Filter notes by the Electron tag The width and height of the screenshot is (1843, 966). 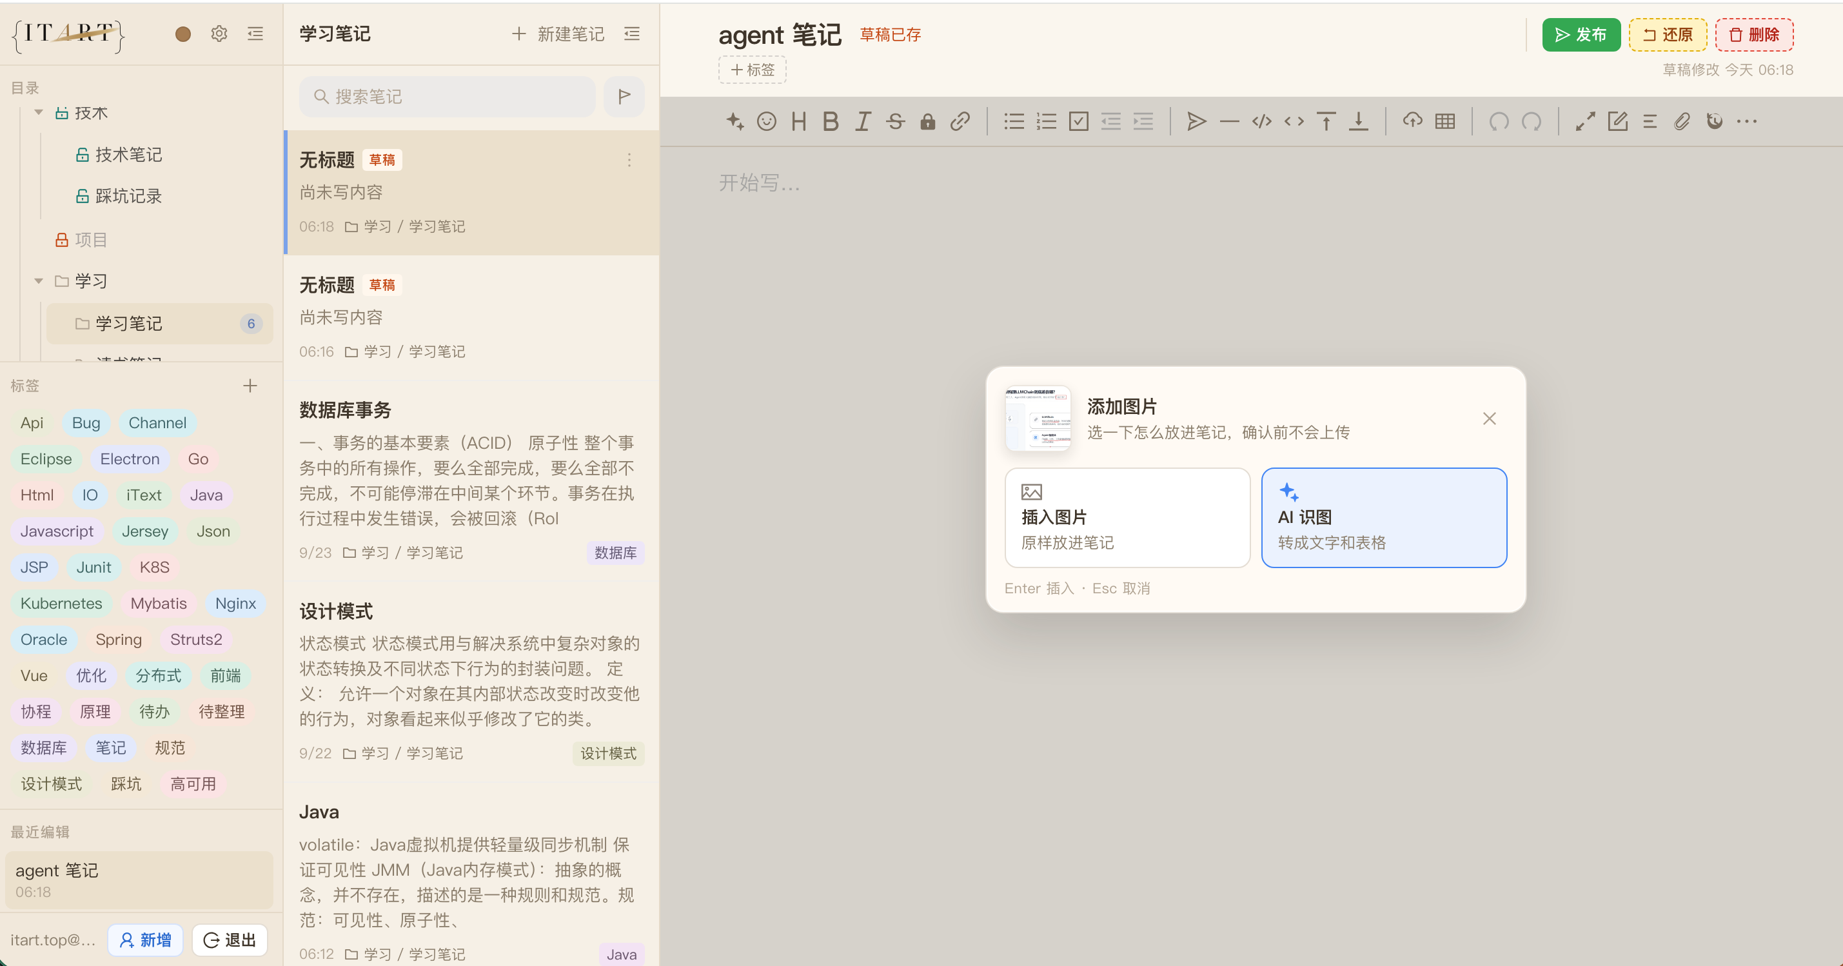(130, 458)
